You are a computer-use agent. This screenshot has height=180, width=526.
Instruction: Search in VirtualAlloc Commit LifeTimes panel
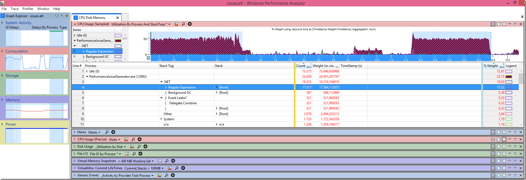[x=177, y=168]
